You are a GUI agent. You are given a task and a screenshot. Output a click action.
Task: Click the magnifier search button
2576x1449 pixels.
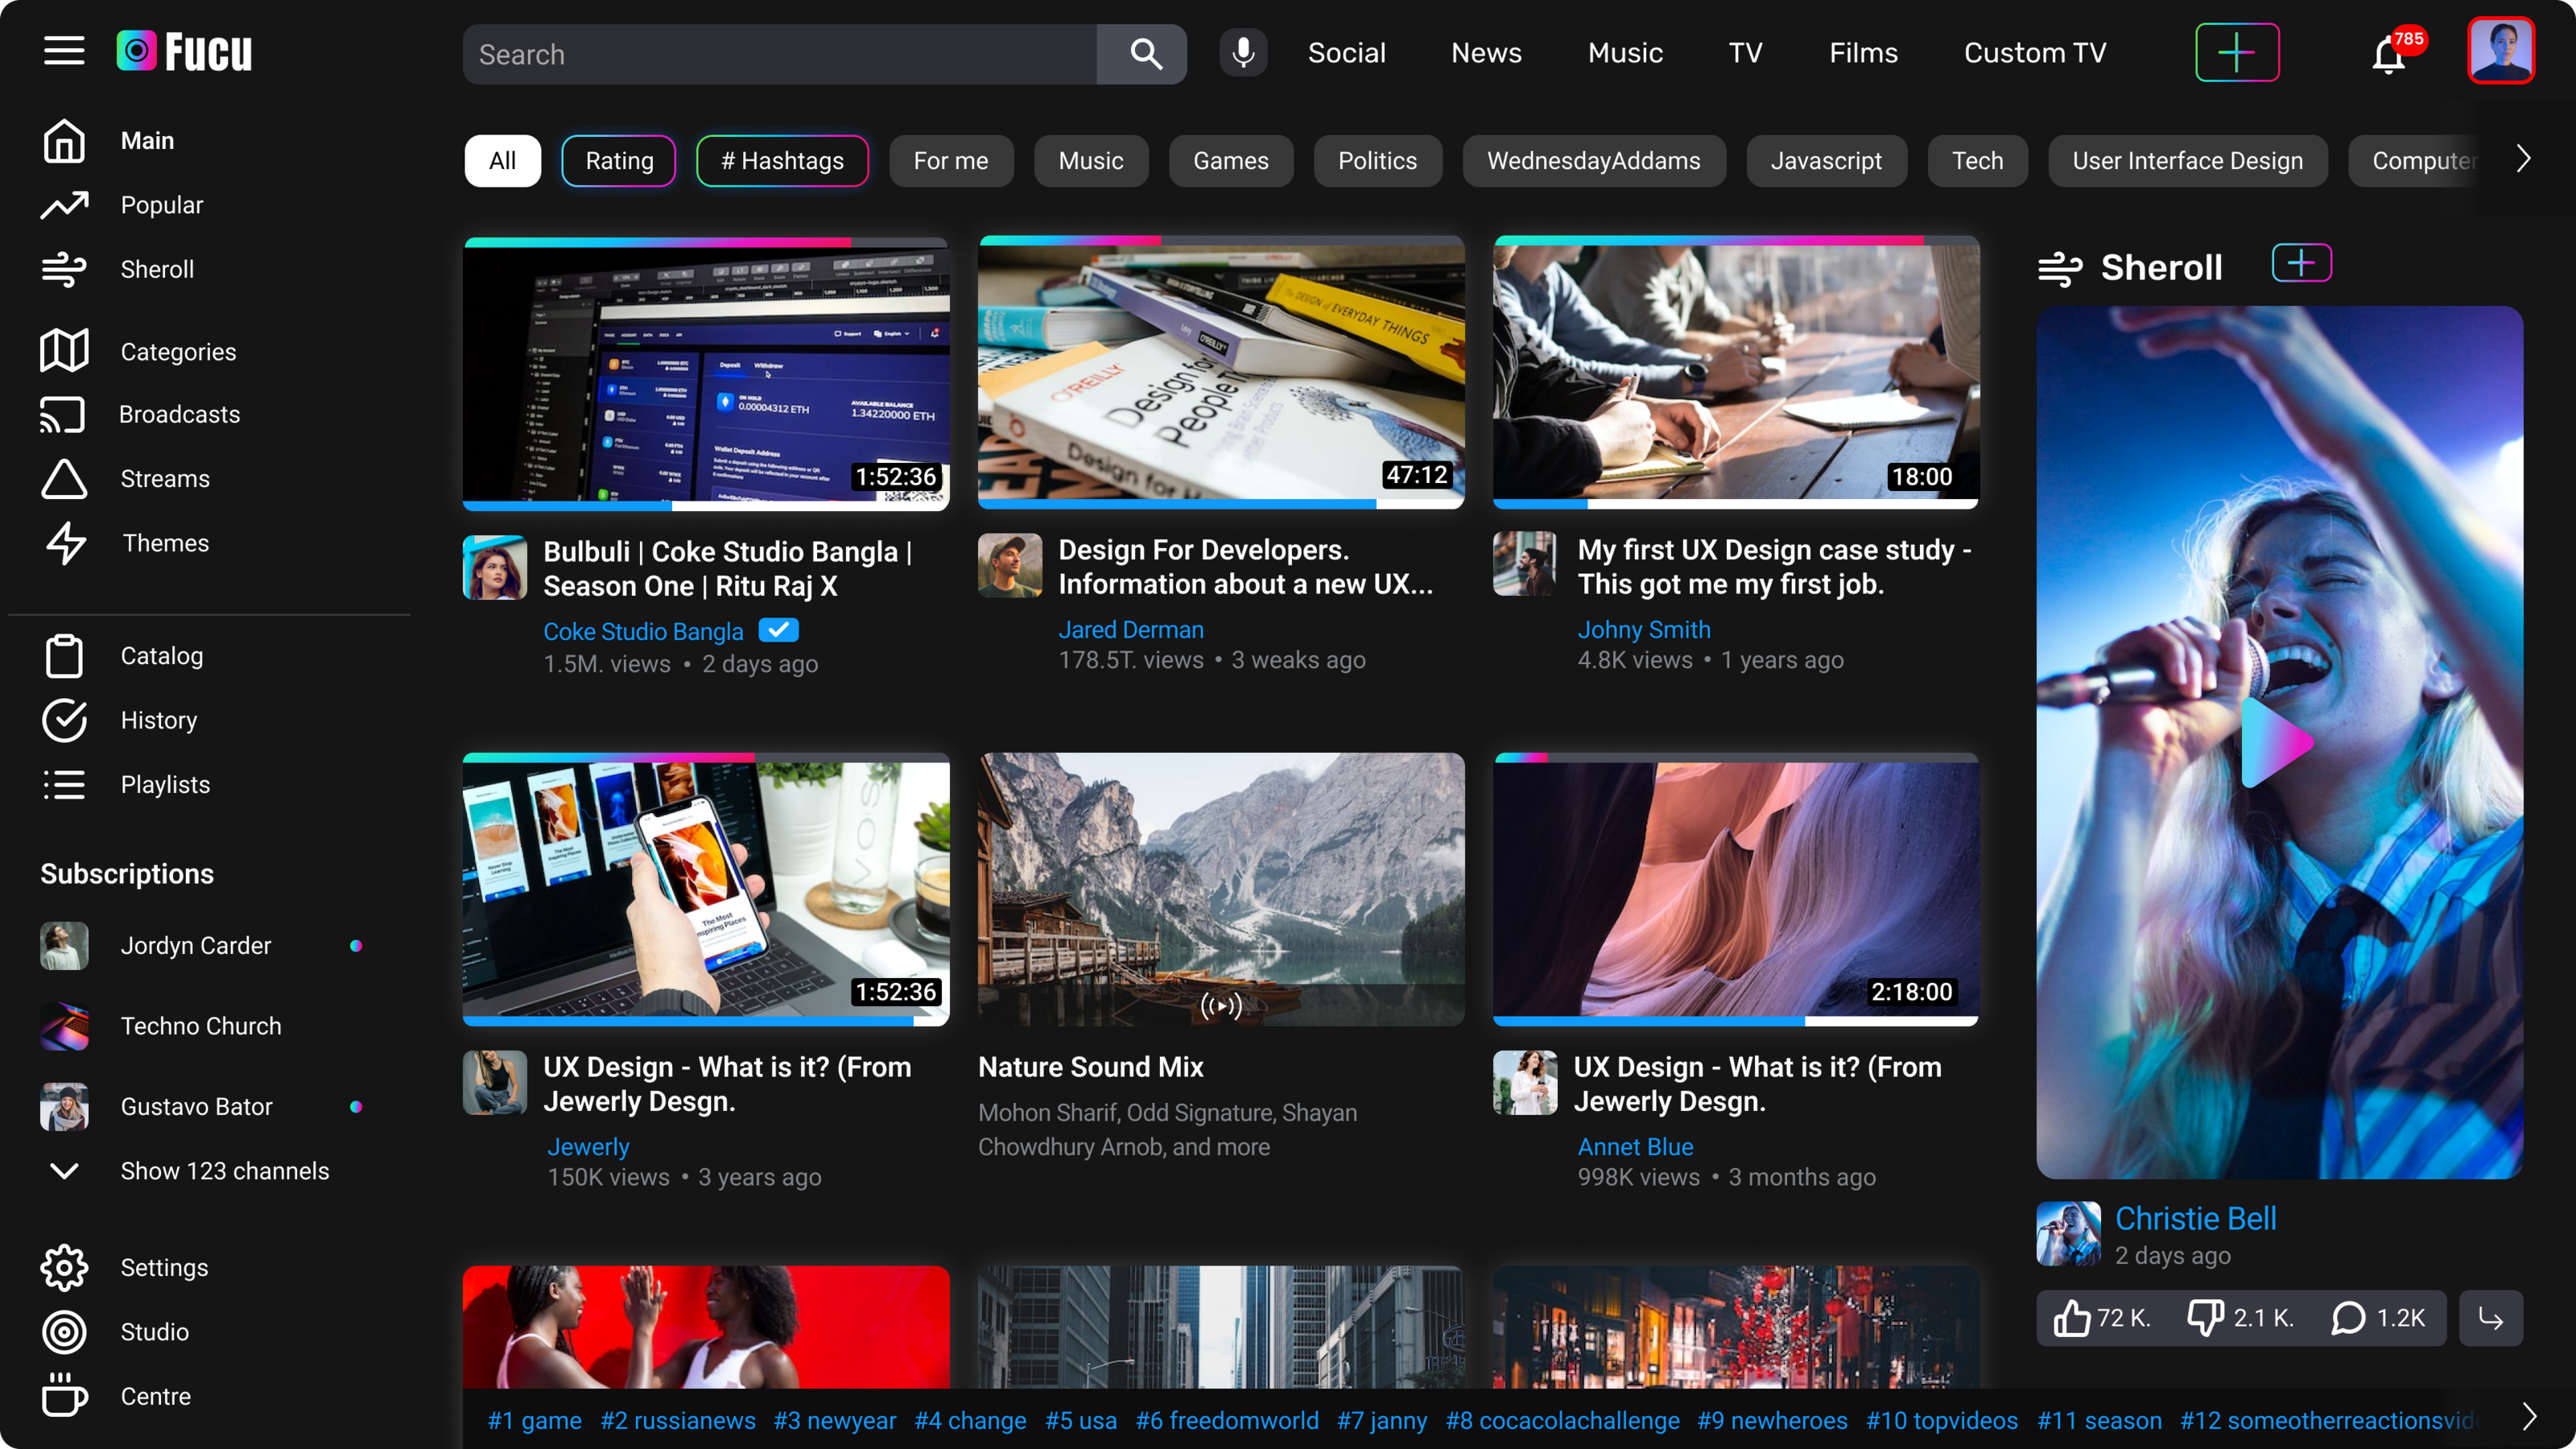point(1145,54)
